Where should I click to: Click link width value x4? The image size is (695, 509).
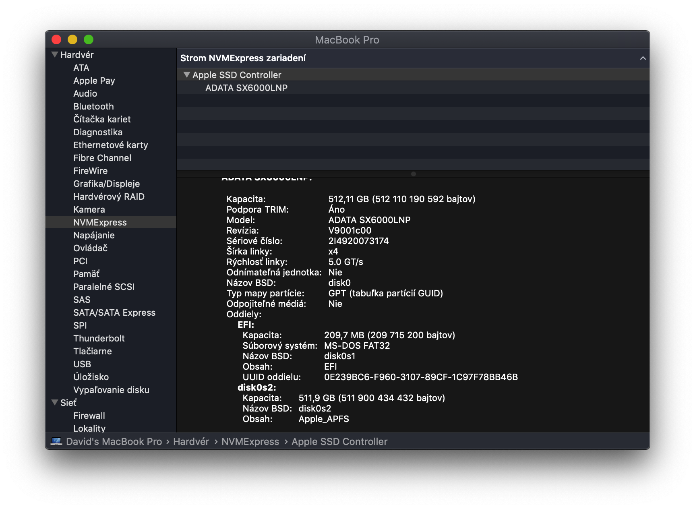[333, 251]
